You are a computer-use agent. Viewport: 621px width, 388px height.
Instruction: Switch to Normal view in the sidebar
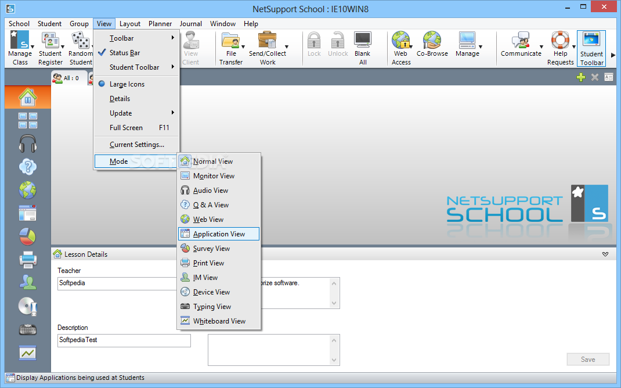[28, 97]
